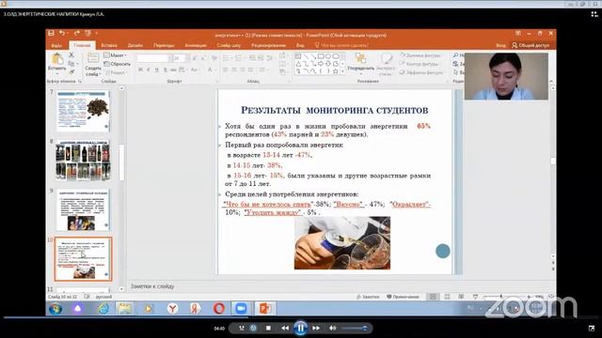Click the fast-forward button in video player
The height and width of the screenshot is (338, 602).
(316, 328)
